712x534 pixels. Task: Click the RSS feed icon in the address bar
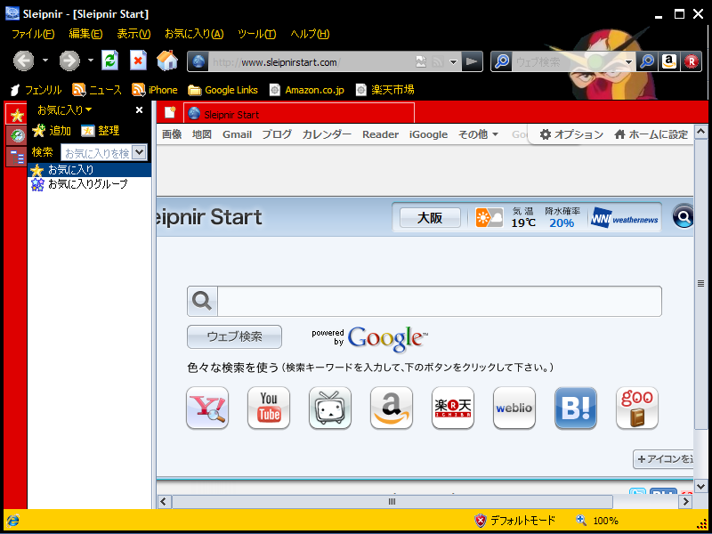[437, 62]
